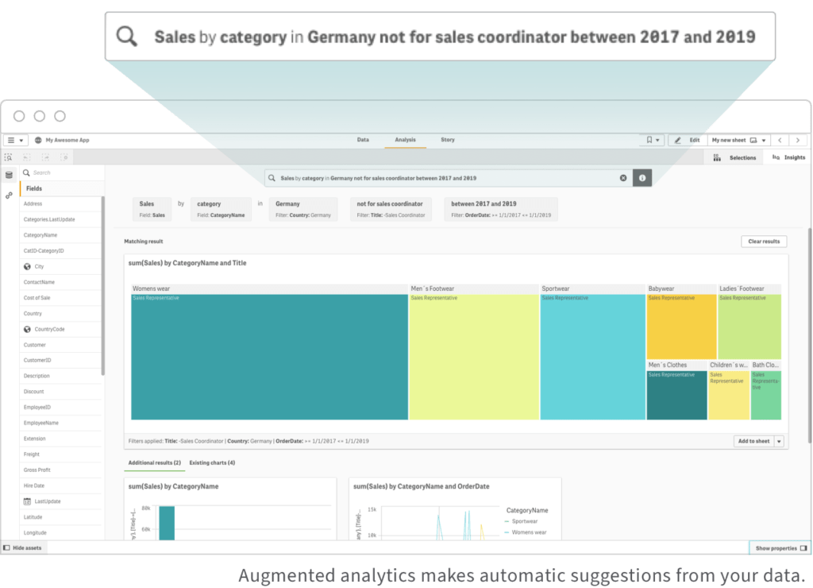813x588 pixels.
Task: Open the My new sheet dropdown
Action: [739, 140]
